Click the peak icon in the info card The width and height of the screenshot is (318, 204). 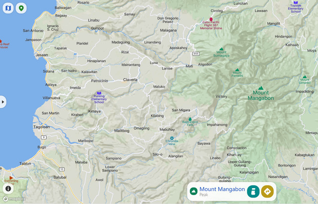coord(194,191)
